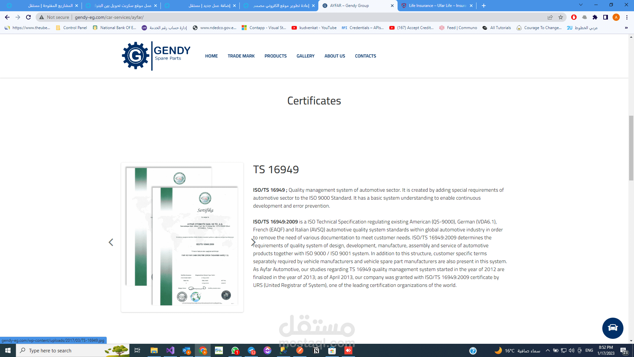634x357 pixels.
Task: Click the floating car icon button
Action: [x=613, y=328]
